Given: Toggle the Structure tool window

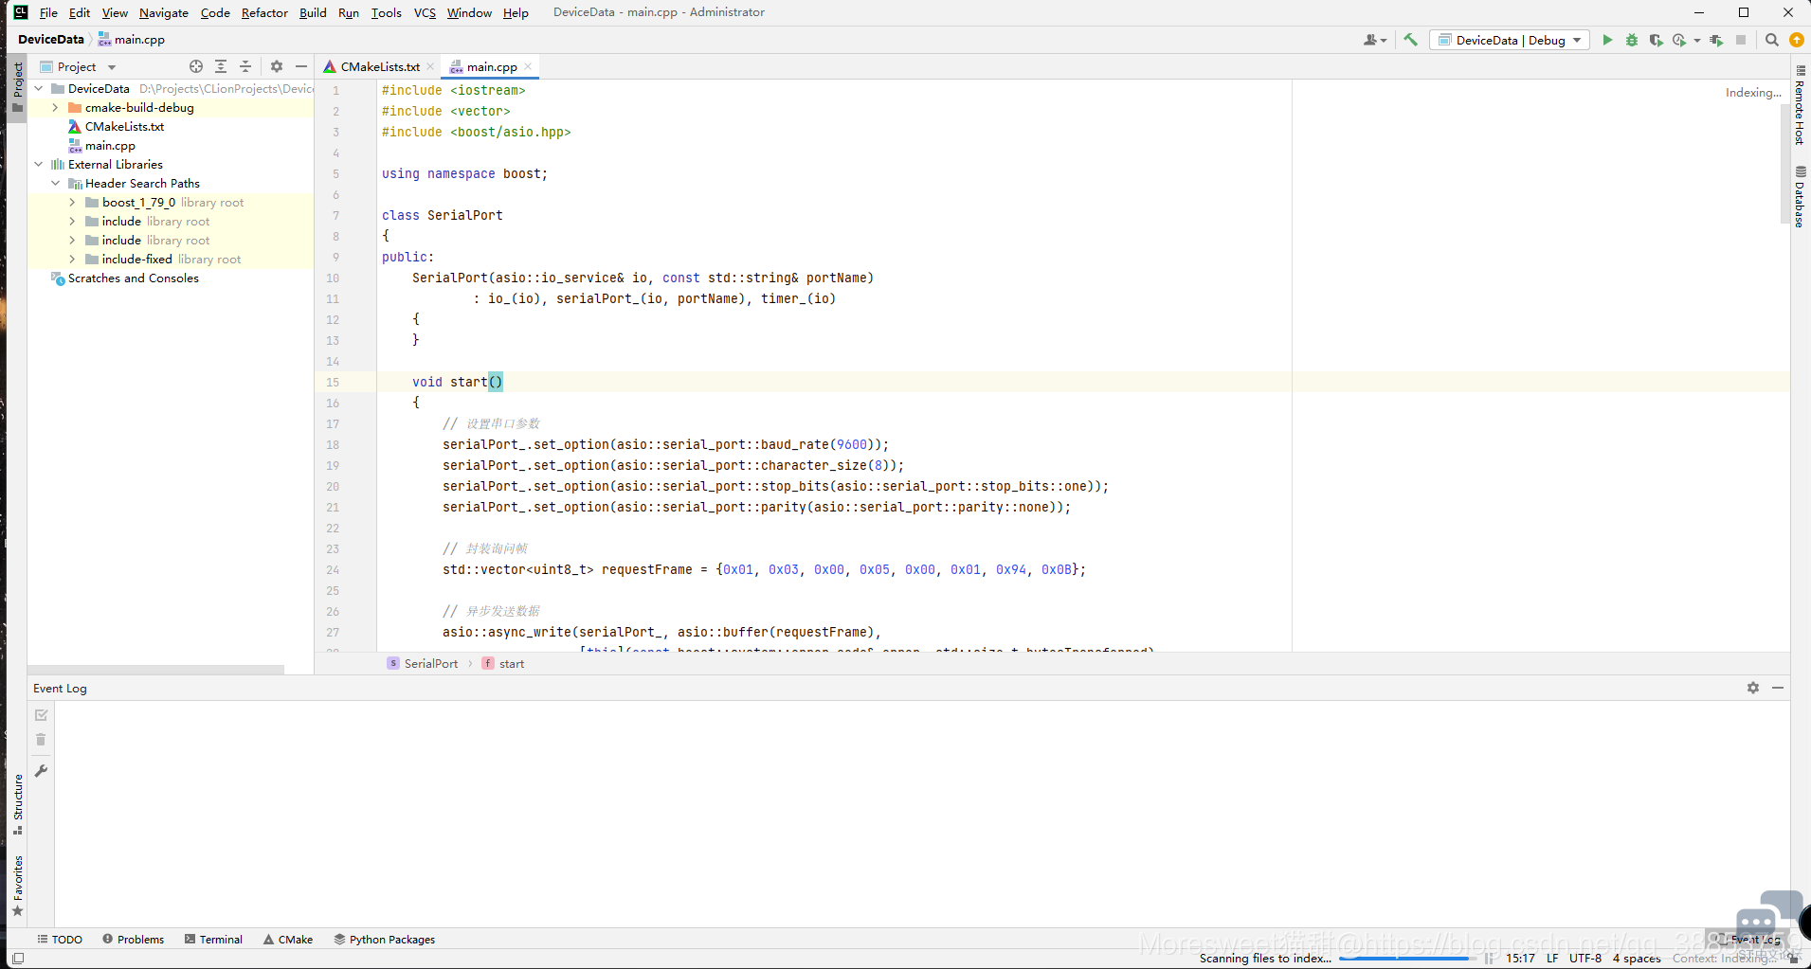Looking at the screenshot, I should coord(18,804).
